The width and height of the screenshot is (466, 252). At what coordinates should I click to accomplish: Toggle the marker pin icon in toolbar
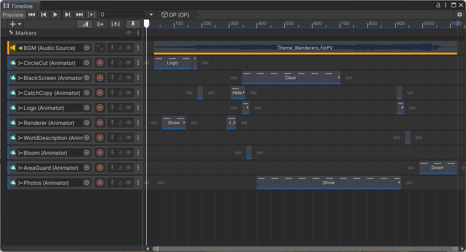133,24
